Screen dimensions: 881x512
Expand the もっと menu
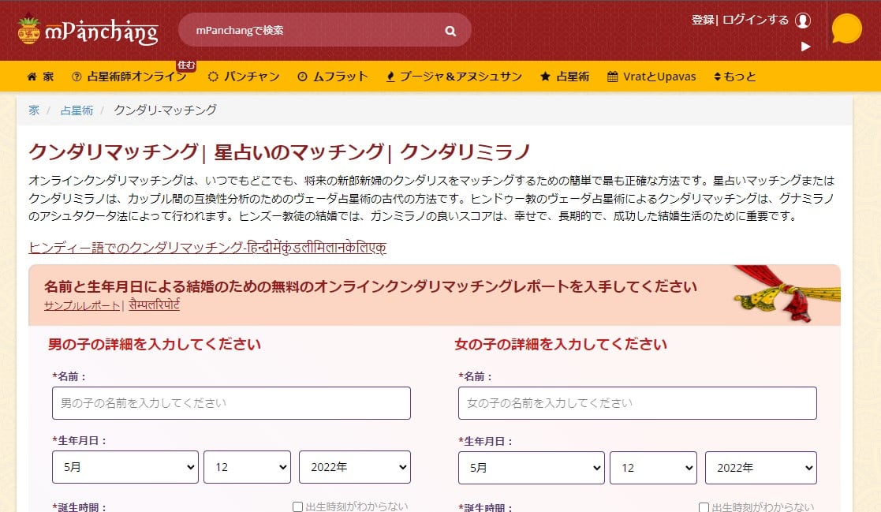click(x=734, y=77)
